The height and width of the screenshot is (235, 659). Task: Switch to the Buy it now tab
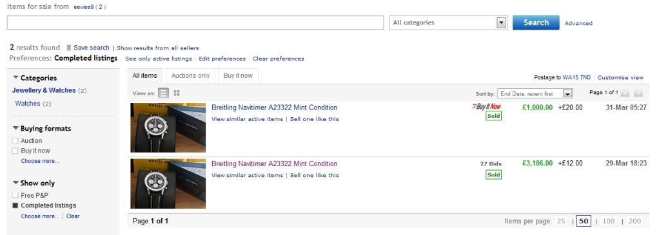coord(238,75)
